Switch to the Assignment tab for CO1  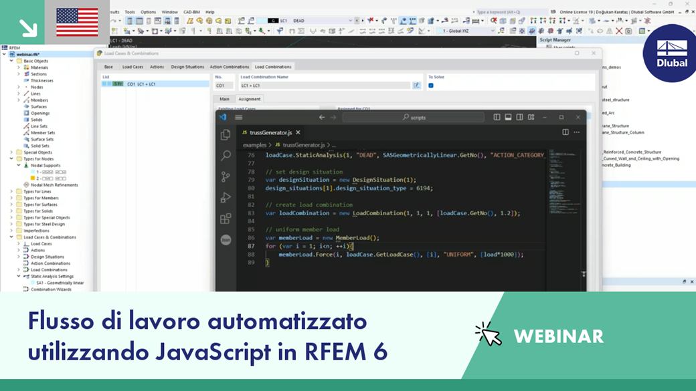248,98
